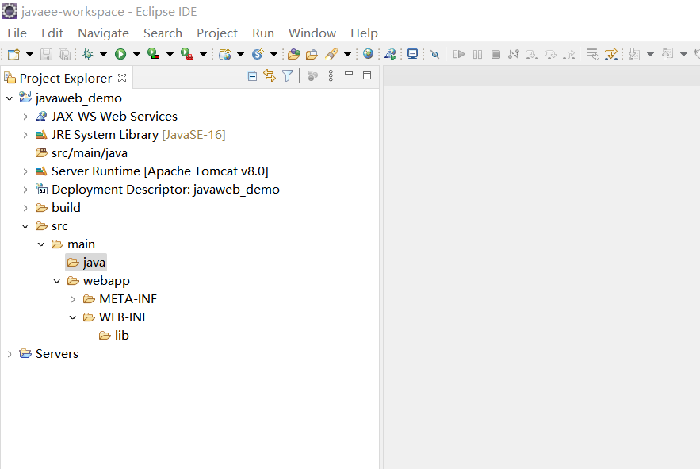Expand the Servers project
This screenshot has width=700, height=469.
point(10,354)
